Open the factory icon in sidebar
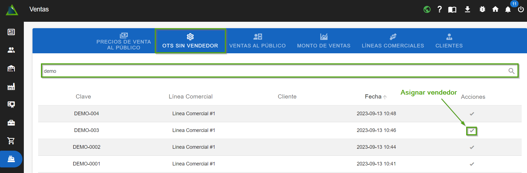527x173 pixels. coord(11,87)
